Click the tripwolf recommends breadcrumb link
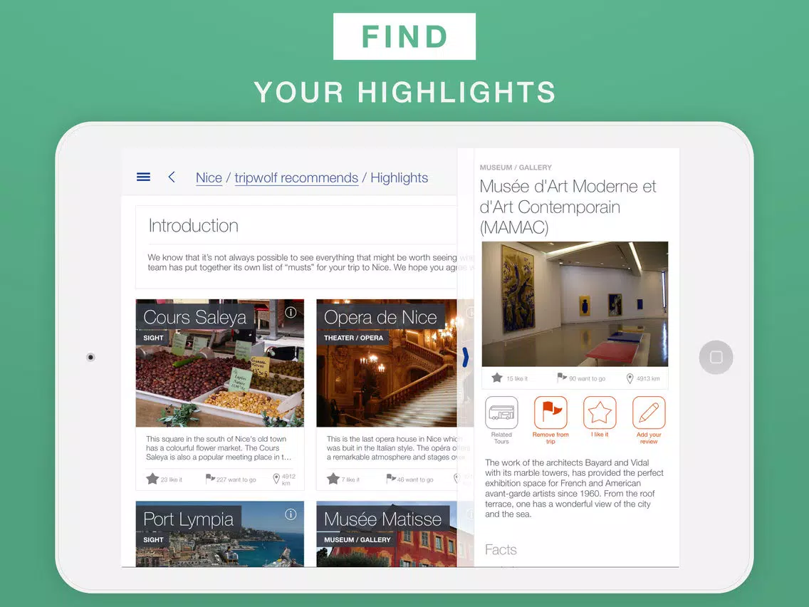This screenshot has height=607, width=809. click(x=296, y=177)
